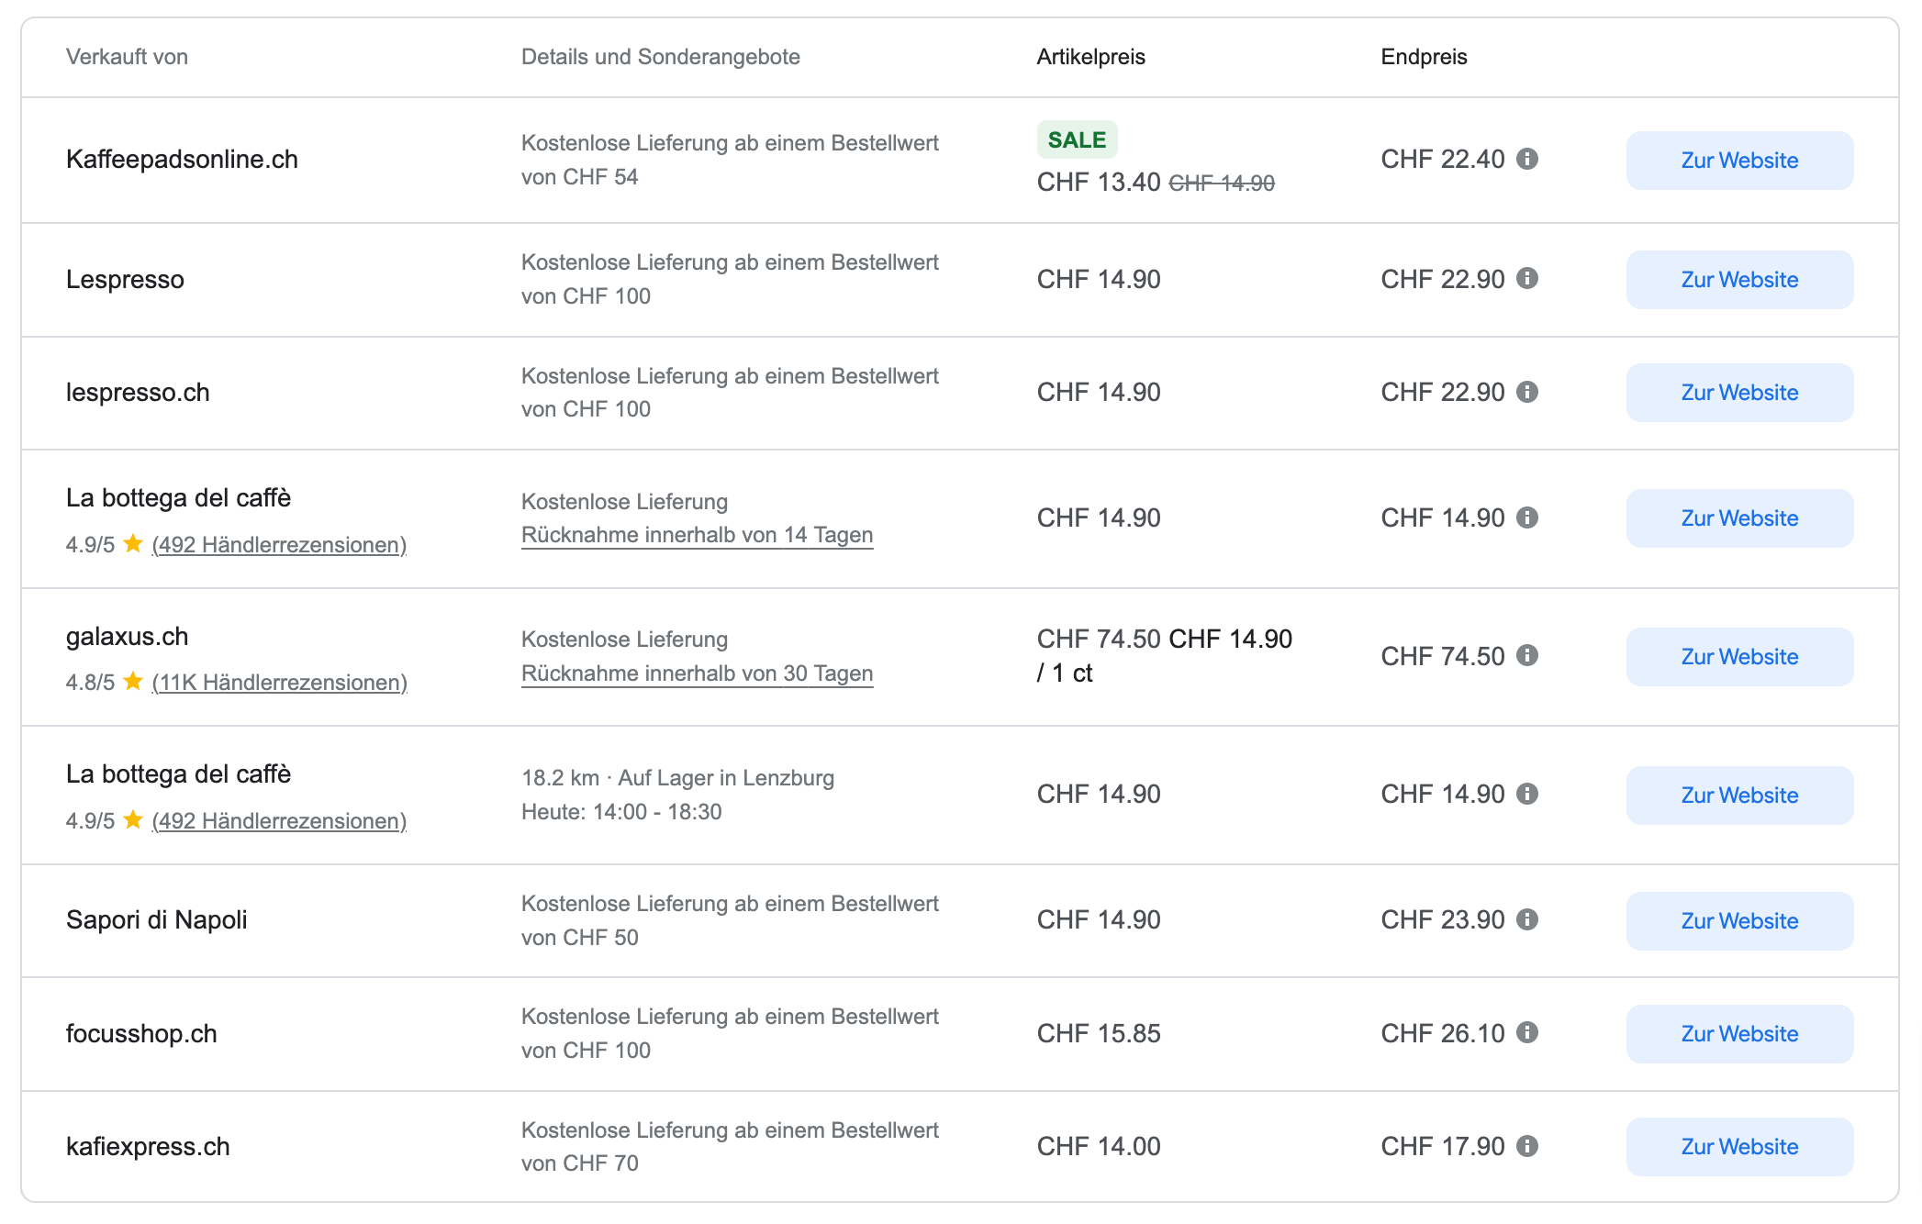1922x1224 pixels.
Task: Click info icon in lespresso.ch row
Action: pos(1526,392)
